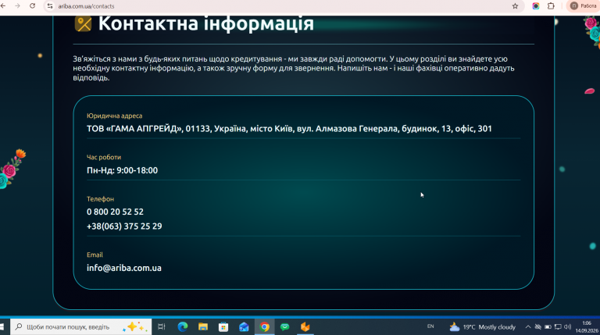Image resolution: width=600 pixels, height=335 pixels.
Task: Show hidden tray icons chevron
Action: (528, 327)
